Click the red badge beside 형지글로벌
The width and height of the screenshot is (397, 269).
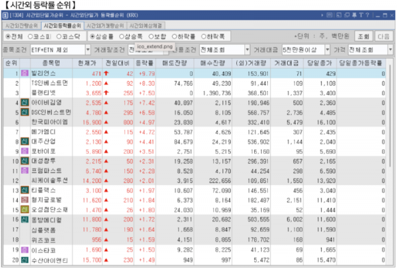tap(24, 200)
